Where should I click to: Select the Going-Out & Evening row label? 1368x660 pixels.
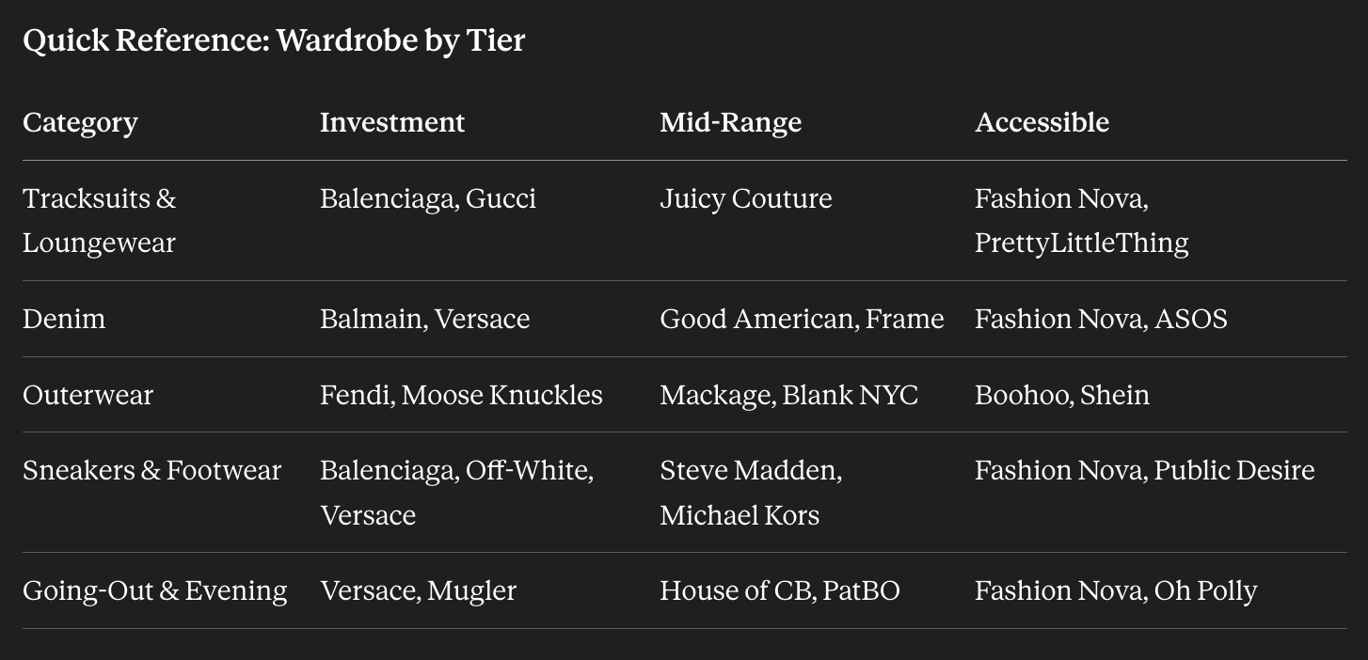155,590
